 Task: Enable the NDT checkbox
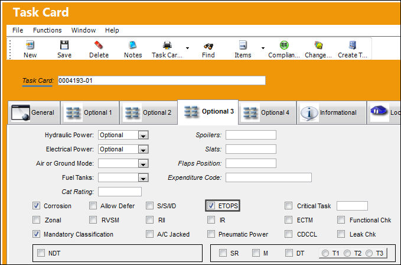[41, 253]
